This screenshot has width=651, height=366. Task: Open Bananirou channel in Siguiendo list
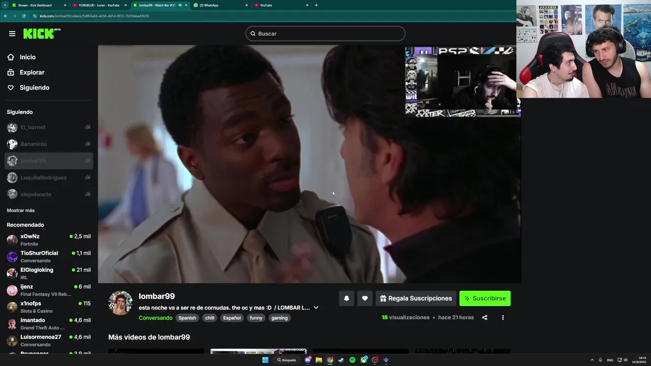coord(49,144)
